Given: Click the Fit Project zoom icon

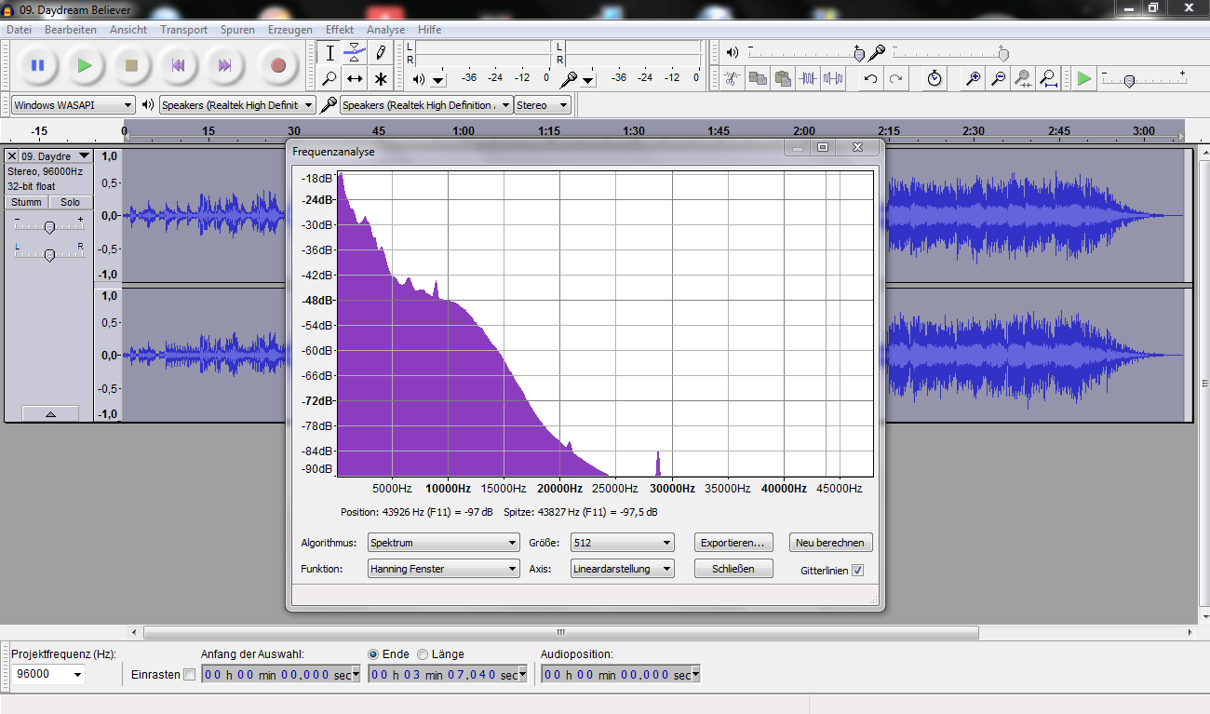Looking at the screenshot, I should [x=1049, y=78].
